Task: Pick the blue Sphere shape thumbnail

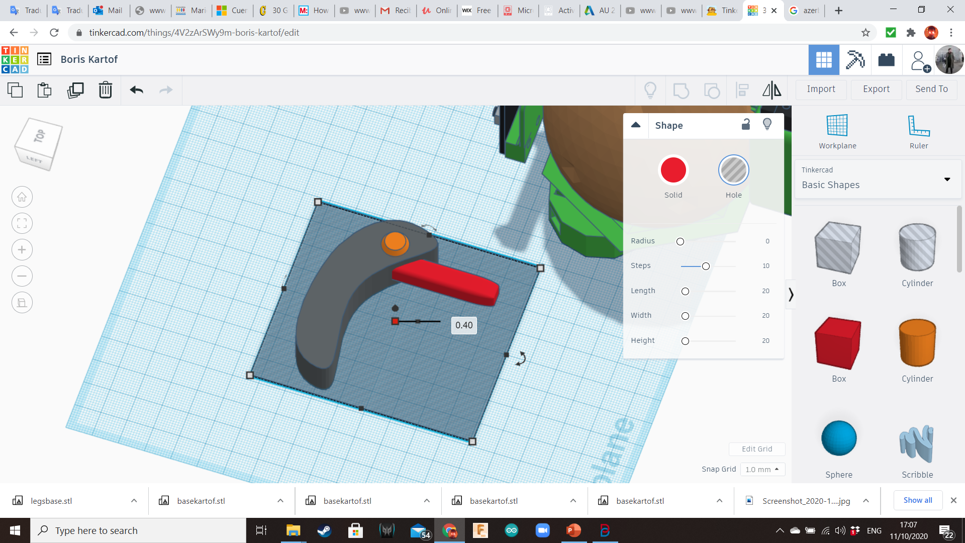Action: tap(838, 438)
